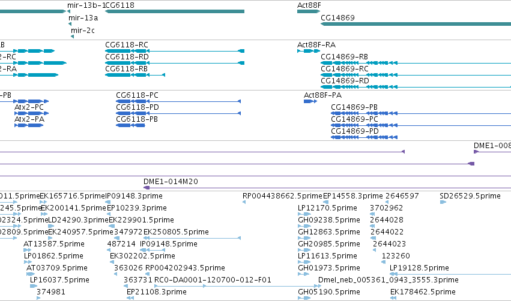This screenshot has width=511, height=301.
Task: Click the AT13587.5prime EST label
Action: pyautogui.click(x=54, y=244)
